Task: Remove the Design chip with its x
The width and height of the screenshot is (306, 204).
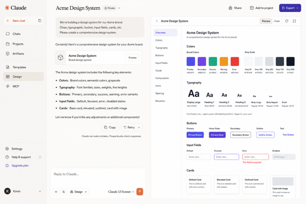Action: pos(86,192)
